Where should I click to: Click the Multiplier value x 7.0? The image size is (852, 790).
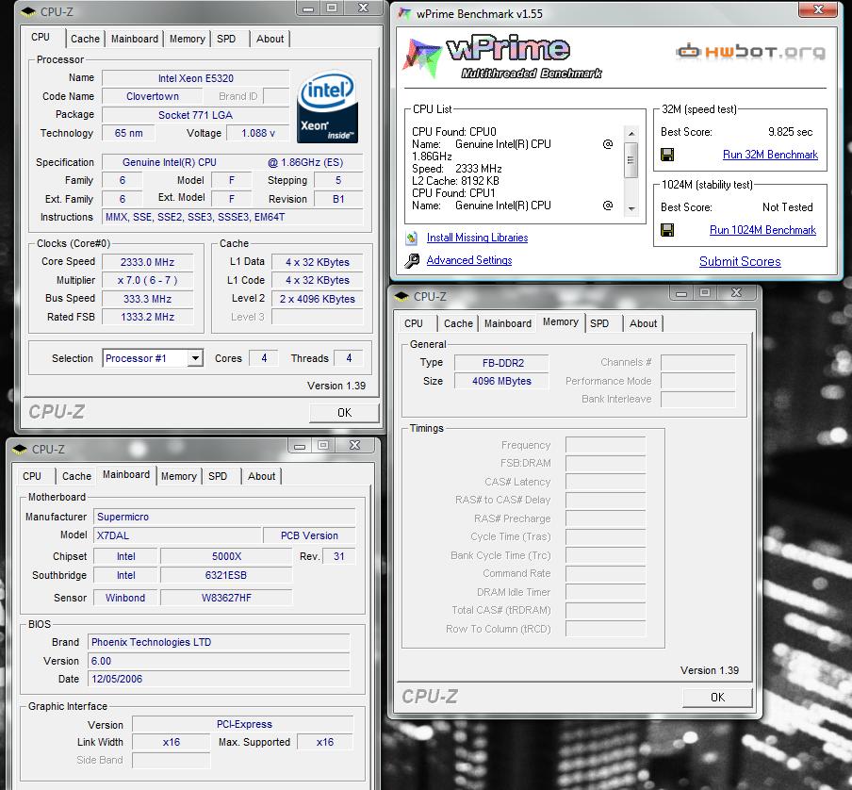click(147, 280)
